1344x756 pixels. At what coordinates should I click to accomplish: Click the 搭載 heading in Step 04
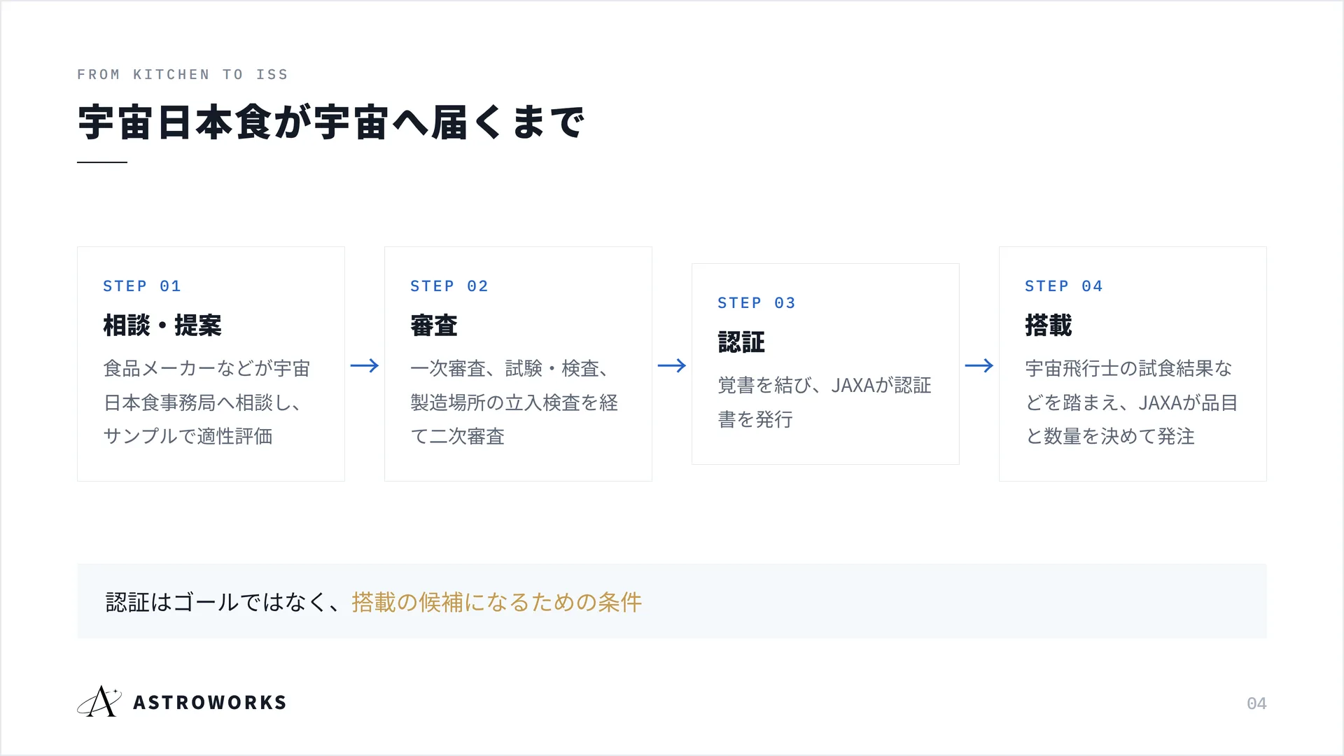click(1049, 325)
